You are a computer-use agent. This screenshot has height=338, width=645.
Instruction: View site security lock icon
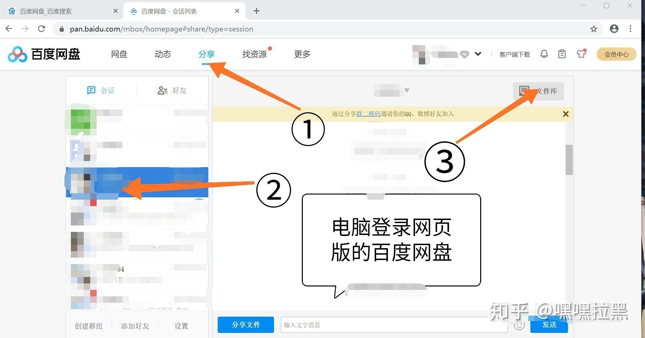pos(61,29)
